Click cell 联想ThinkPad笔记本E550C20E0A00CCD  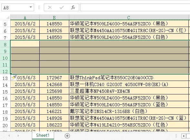[129, 78]
